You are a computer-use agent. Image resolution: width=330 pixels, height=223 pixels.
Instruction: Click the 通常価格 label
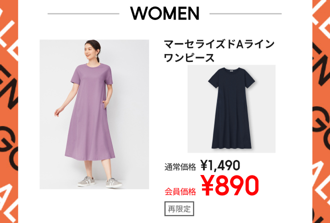coord(180,167)
